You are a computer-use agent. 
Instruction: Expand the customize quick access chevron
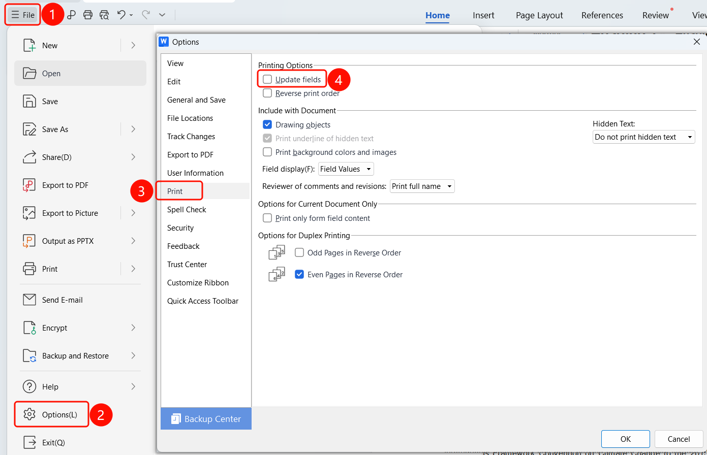click(162, 15)
